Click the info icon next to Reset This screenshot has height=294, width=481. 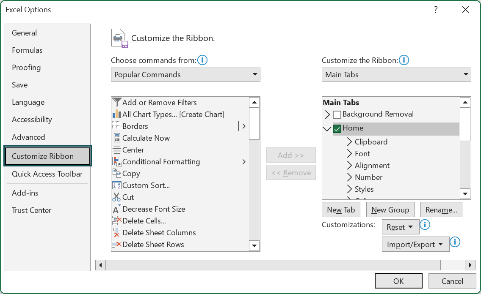425,225
